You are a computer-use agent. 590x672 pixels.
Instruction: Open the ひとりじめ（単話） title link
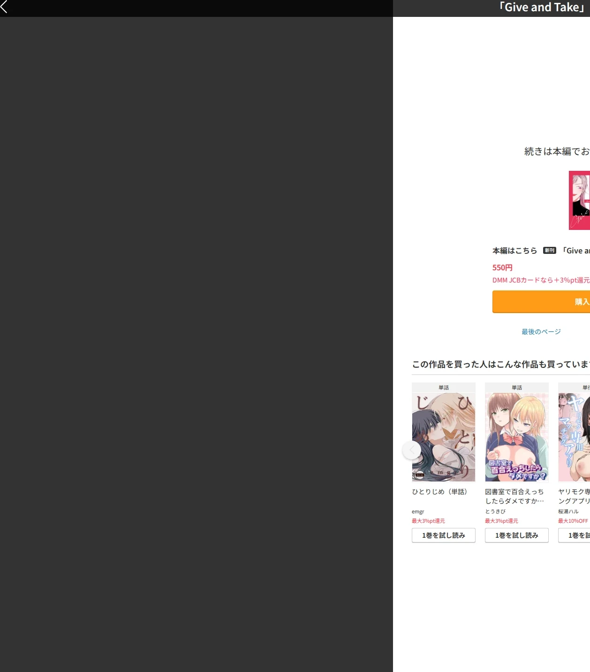click(x=440, y=492)
